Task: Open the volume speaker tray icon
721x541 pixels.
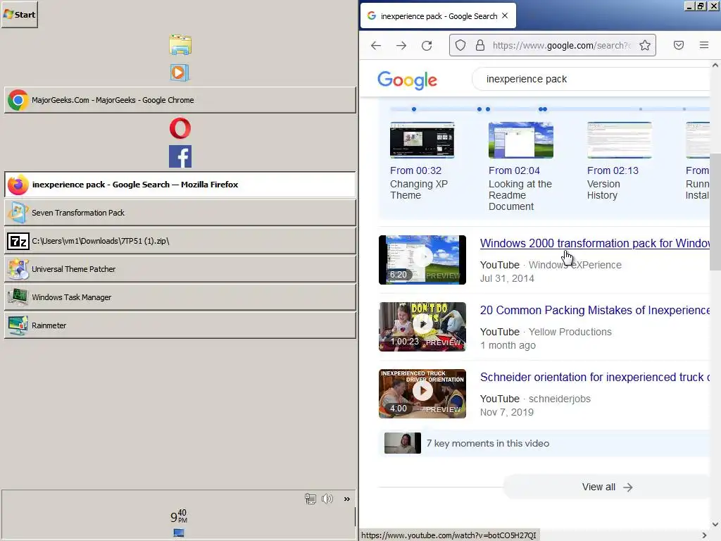Action: click(x=327, y=499)
